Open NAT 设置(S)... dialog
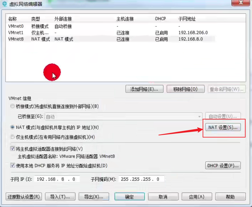 pos(223,127)
